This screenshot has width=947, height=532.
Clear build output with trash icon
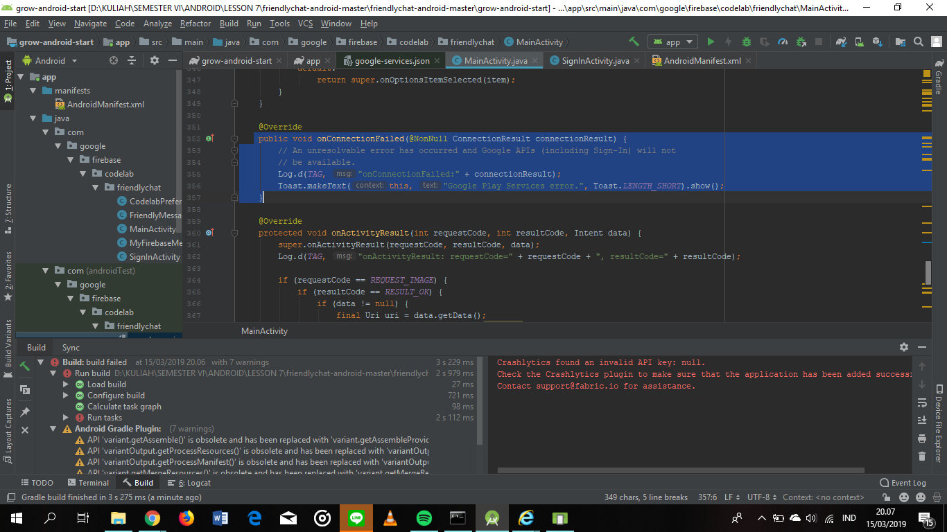(x=922, y=456)
